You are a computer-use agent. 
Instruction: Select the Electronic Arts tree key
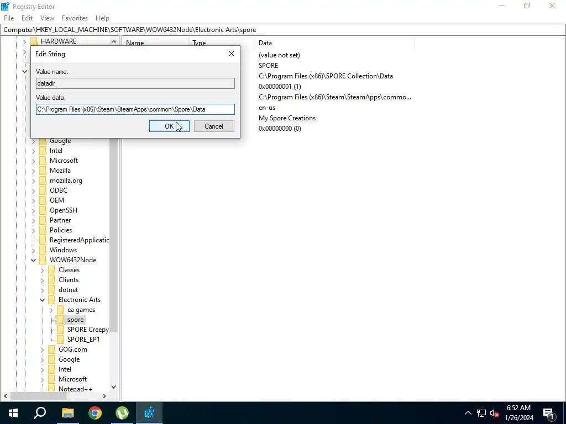(x=80, y=300)
